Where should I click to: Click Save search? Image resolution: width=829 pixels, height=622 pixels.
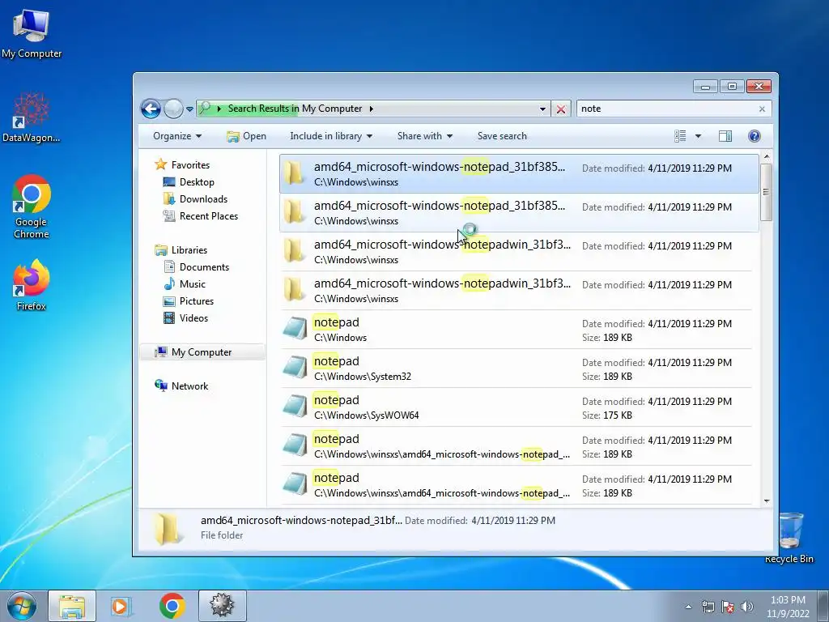(x=502, y=136)
